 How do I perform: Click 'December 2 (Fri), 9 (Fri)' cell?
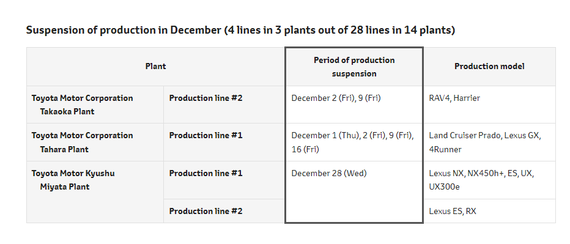[x=354, y=105]
